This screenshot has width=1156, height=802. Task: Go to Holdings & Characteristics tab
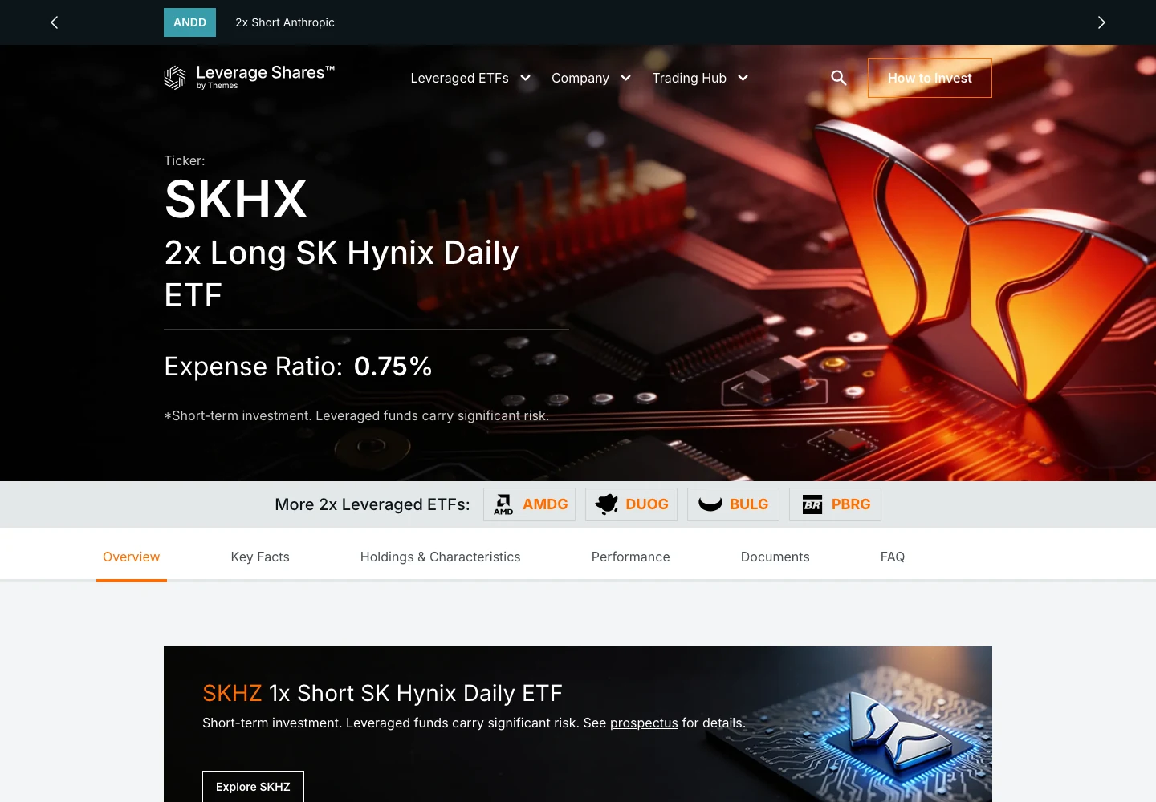440,557
